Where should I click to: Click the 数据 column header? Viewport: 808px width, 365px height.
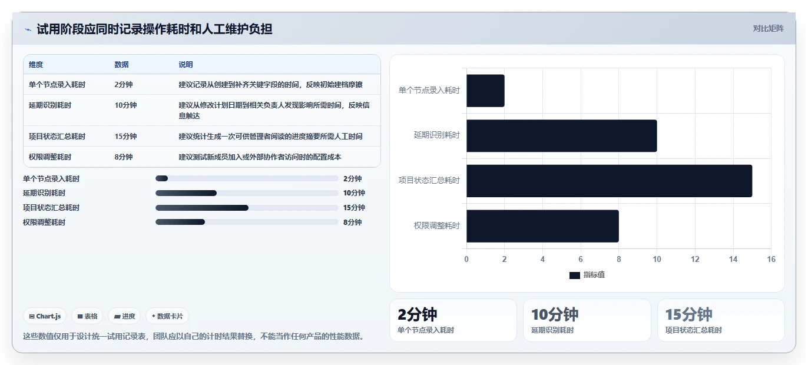[122, 65]
